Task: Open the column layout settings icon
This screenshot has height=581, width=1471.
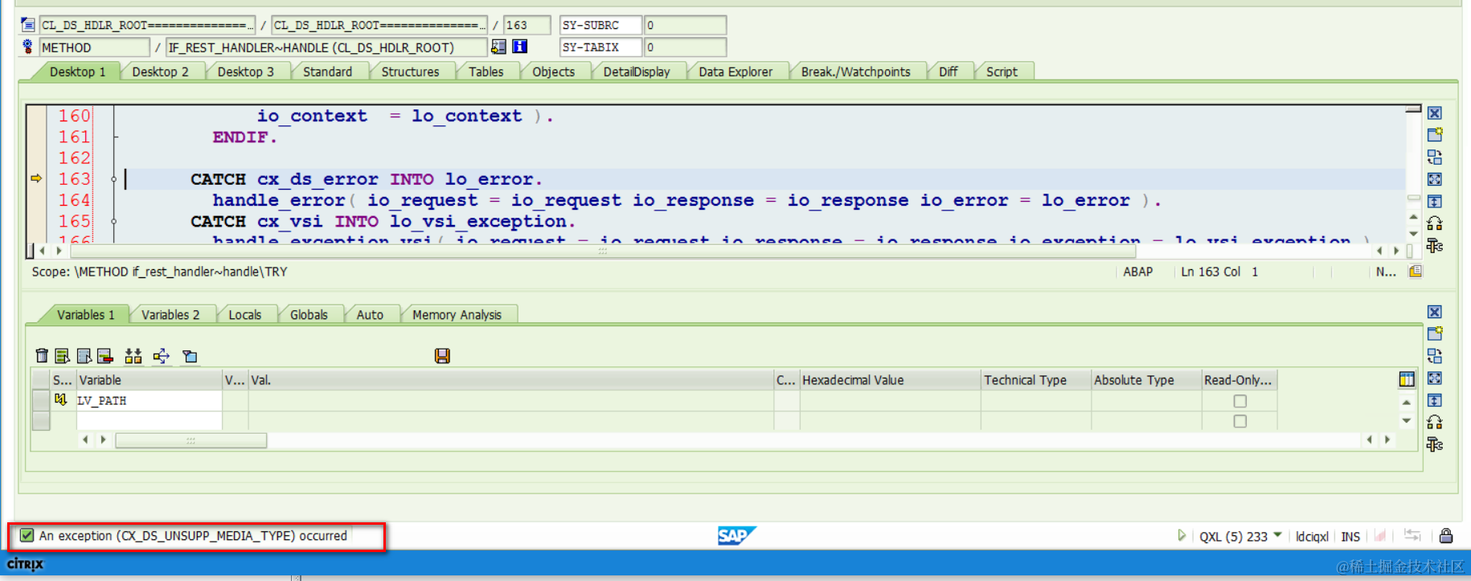Action: (x=1407, y=379)
